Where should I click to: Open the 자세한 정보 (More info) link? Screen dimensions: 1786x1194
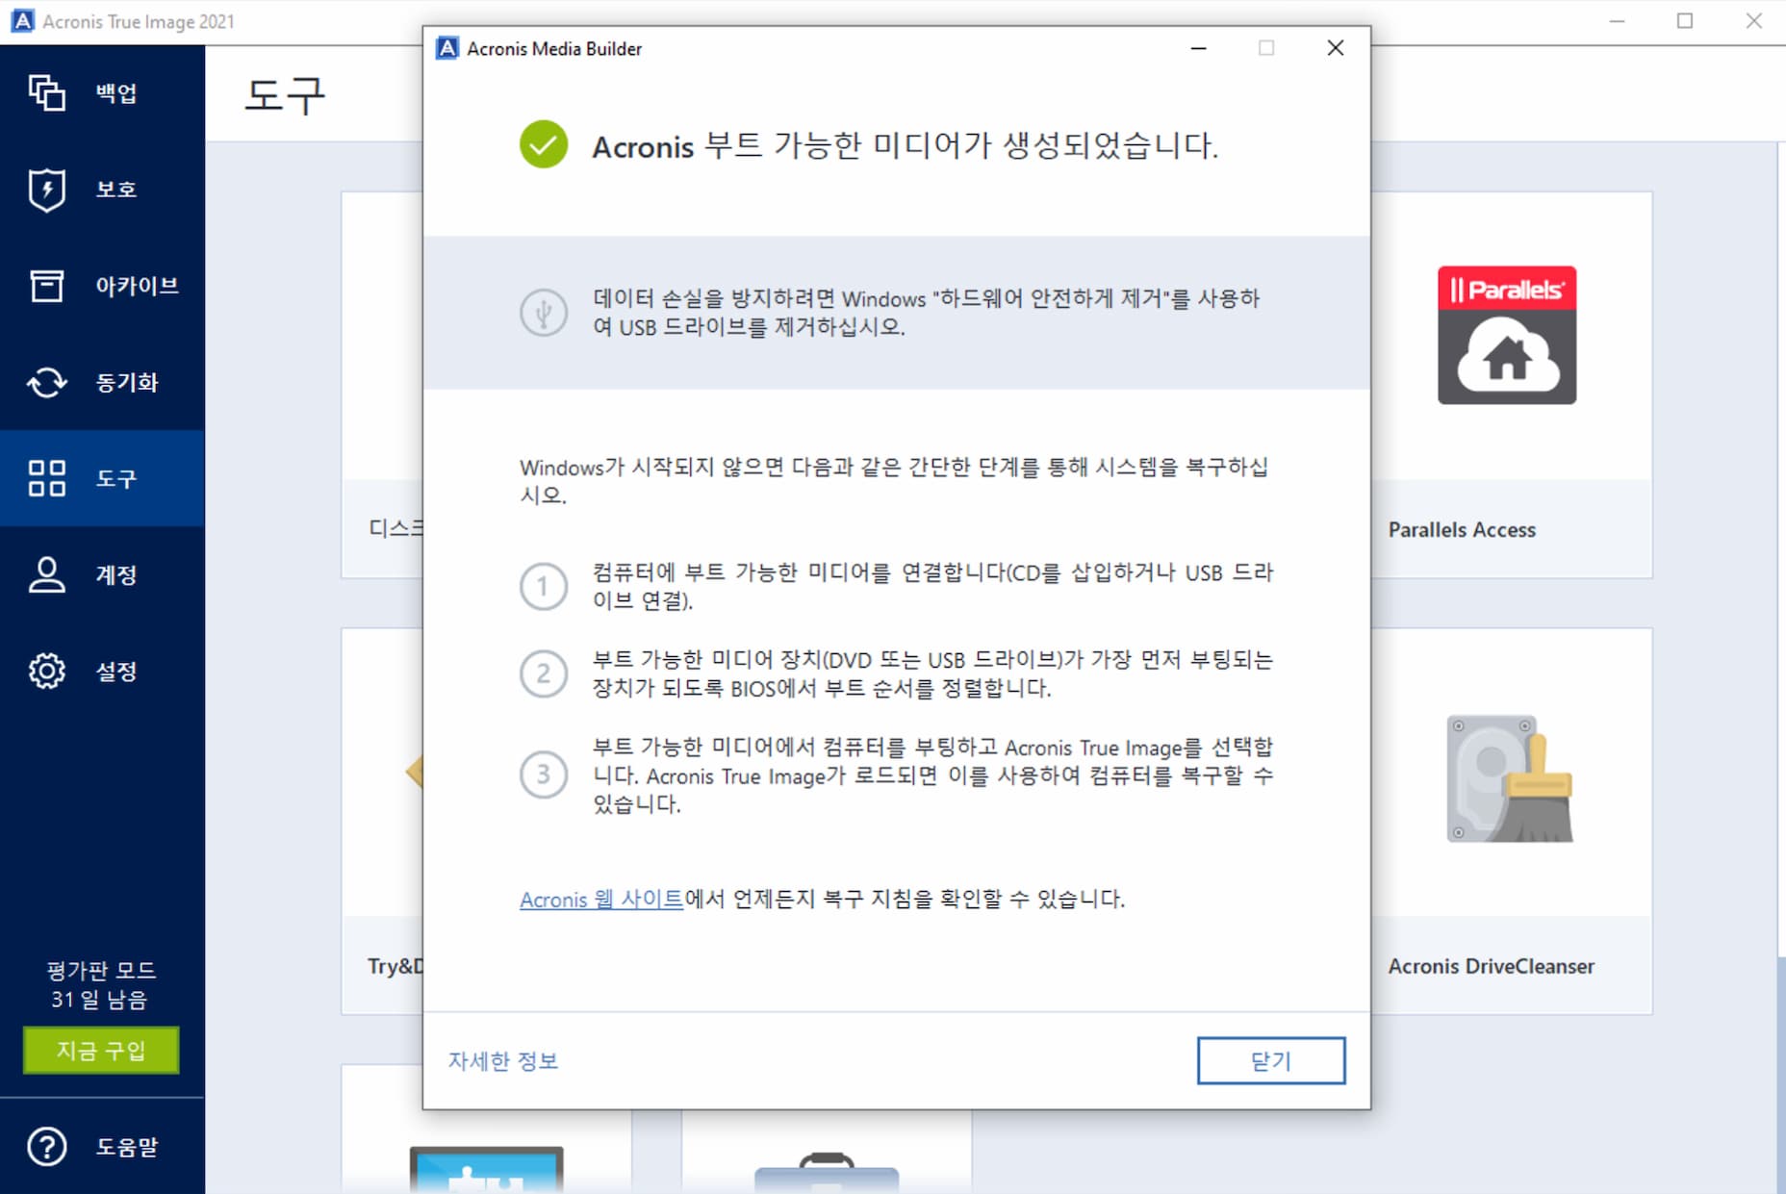pyautogui.click(x=502, y=1060)
